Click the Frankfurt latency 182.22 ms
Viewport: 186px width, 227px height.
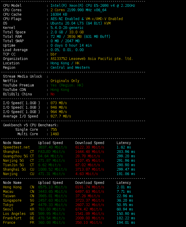(126, 218)
